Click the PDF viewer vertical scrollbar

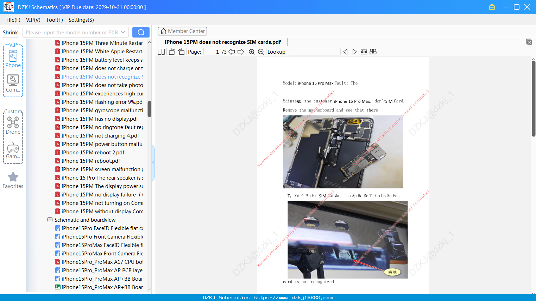click(x=534, y=98)
